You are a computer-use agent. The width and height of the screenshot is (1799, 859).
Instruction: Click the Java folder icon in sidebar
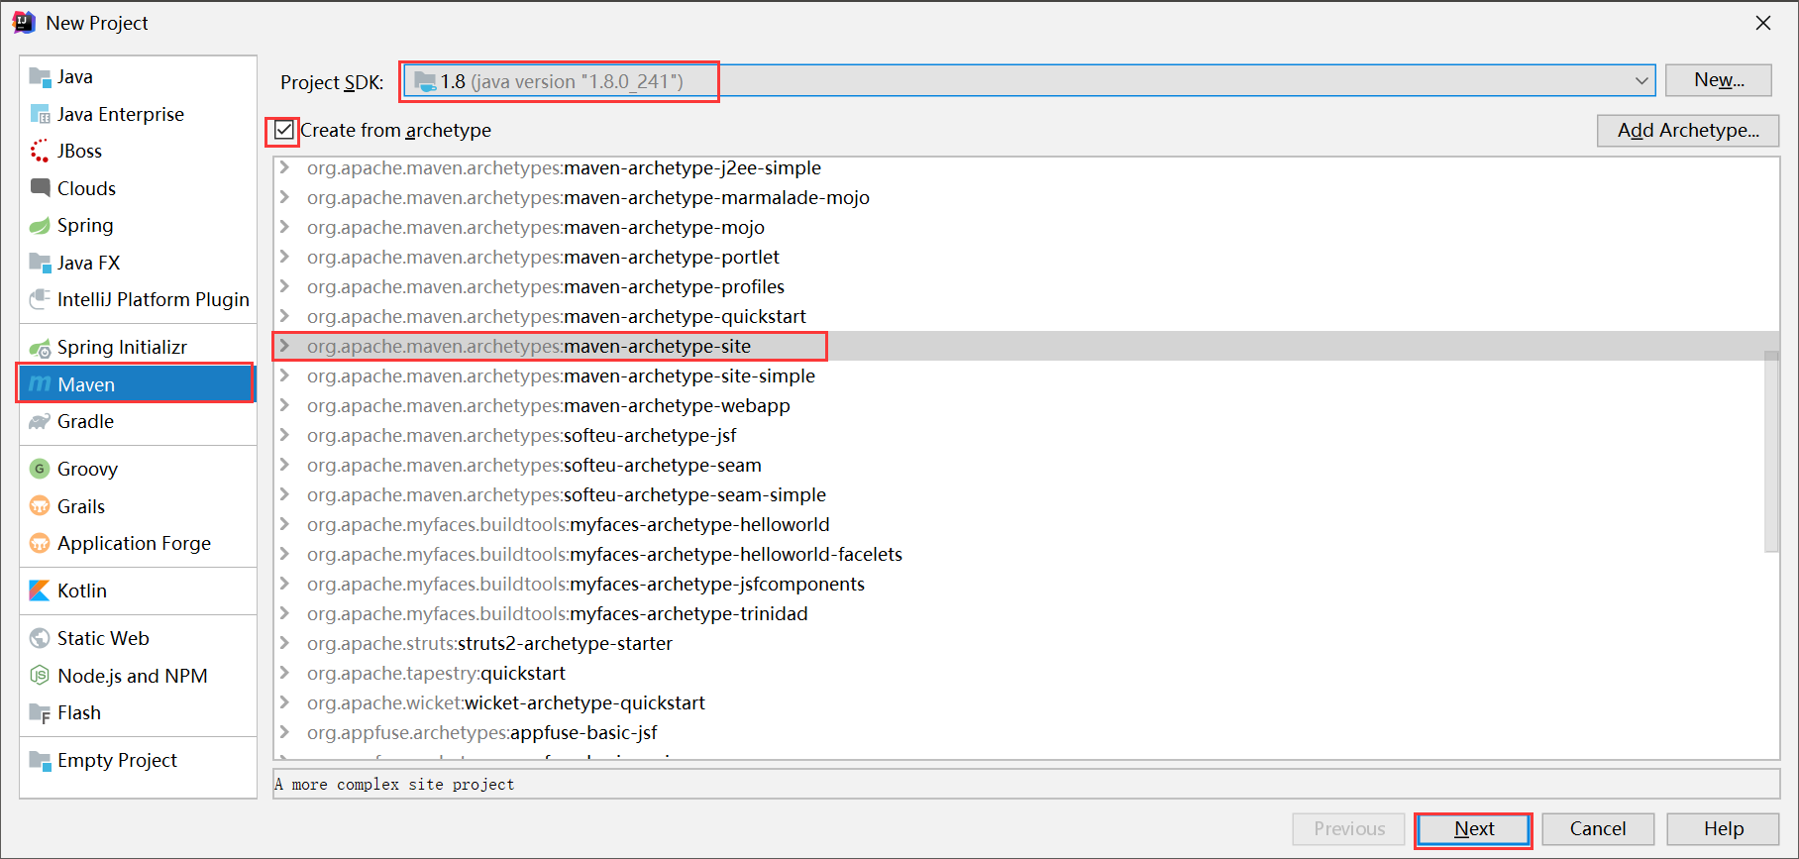[x=40, y=76]
